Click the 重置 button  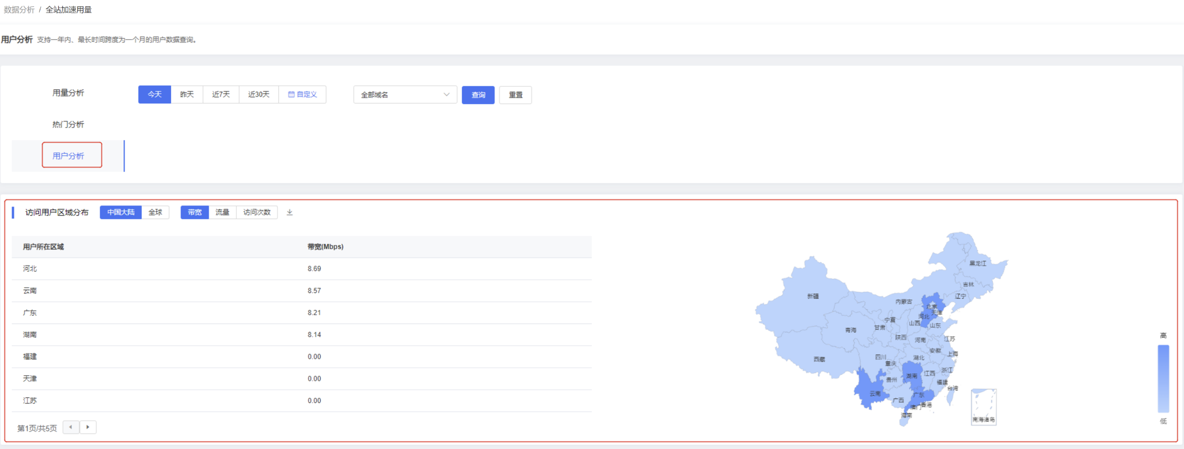516,95
